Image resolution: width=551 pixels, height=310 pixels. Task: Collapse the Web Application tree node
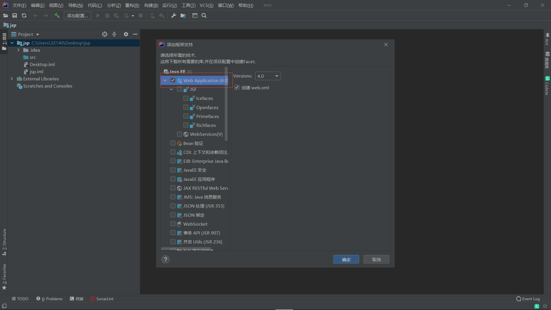[x=165, y=80]
